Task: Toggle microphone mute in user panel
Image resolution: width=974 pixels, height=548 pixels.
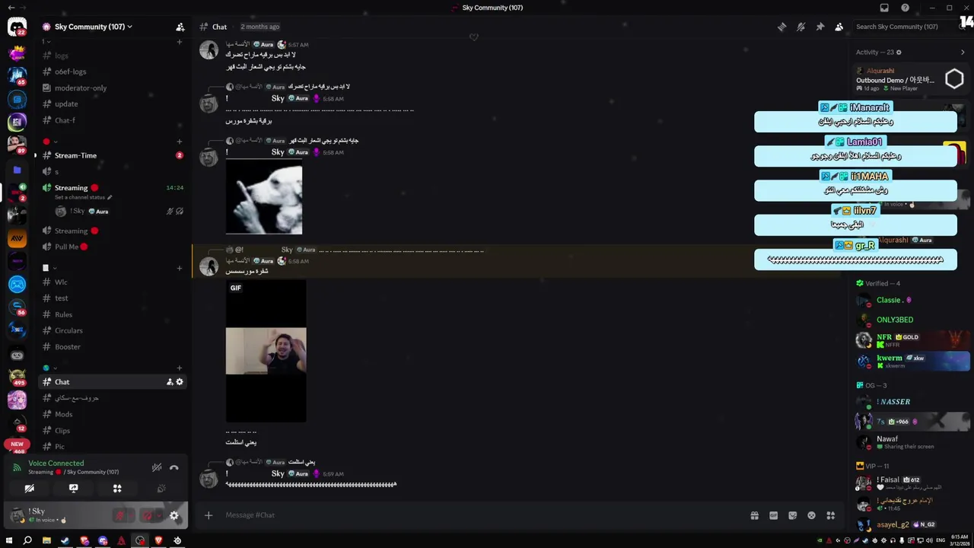Action: 119,516
